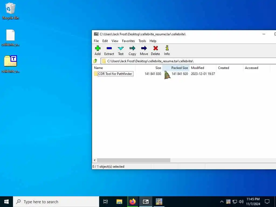The height and width of the screenshot is (207, 276).
Task: Click the animal picture taskbar app
Action: tap(159, 202)
